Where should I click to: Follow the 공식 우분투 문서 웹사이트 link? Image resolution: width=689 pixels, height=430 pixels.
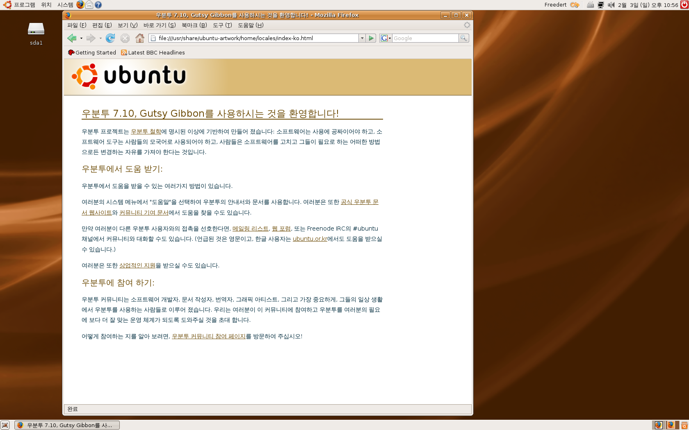359,202
